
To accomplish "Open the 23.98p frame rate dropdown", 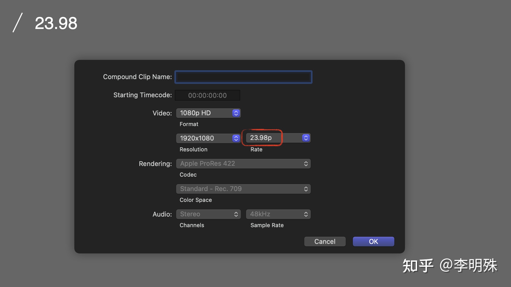I will pyautogui.click(x=278, y=138).
